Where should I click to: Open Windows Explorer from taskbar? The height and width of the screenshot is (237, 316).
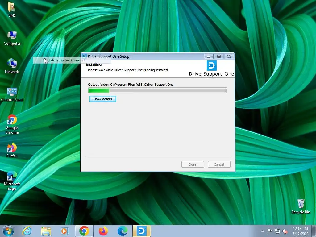(46, 231)
